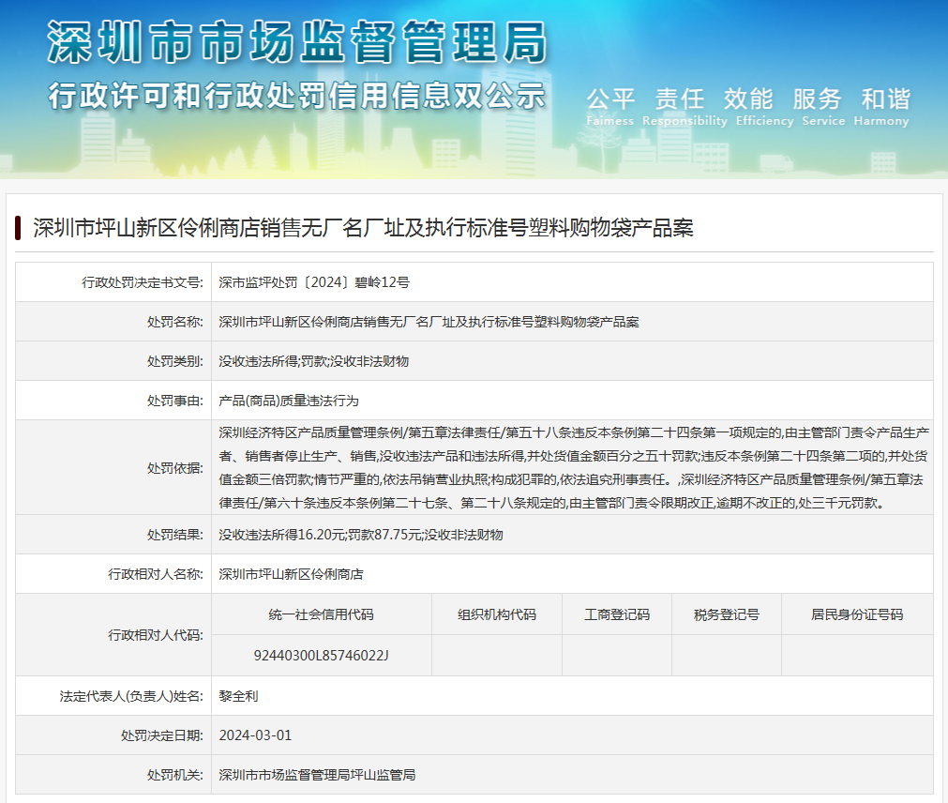Click the 居民身份证号码 column header
The height and width of the screenshot is (803, 948).
click(857, 614)
